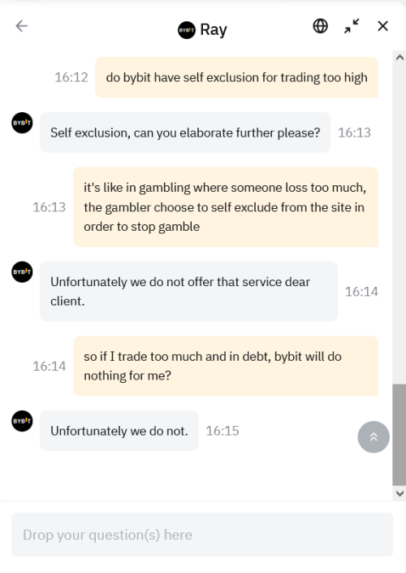Go back using the left arrow icon
This screenshot has height=573, width=406.
click(x=22, y=26)
